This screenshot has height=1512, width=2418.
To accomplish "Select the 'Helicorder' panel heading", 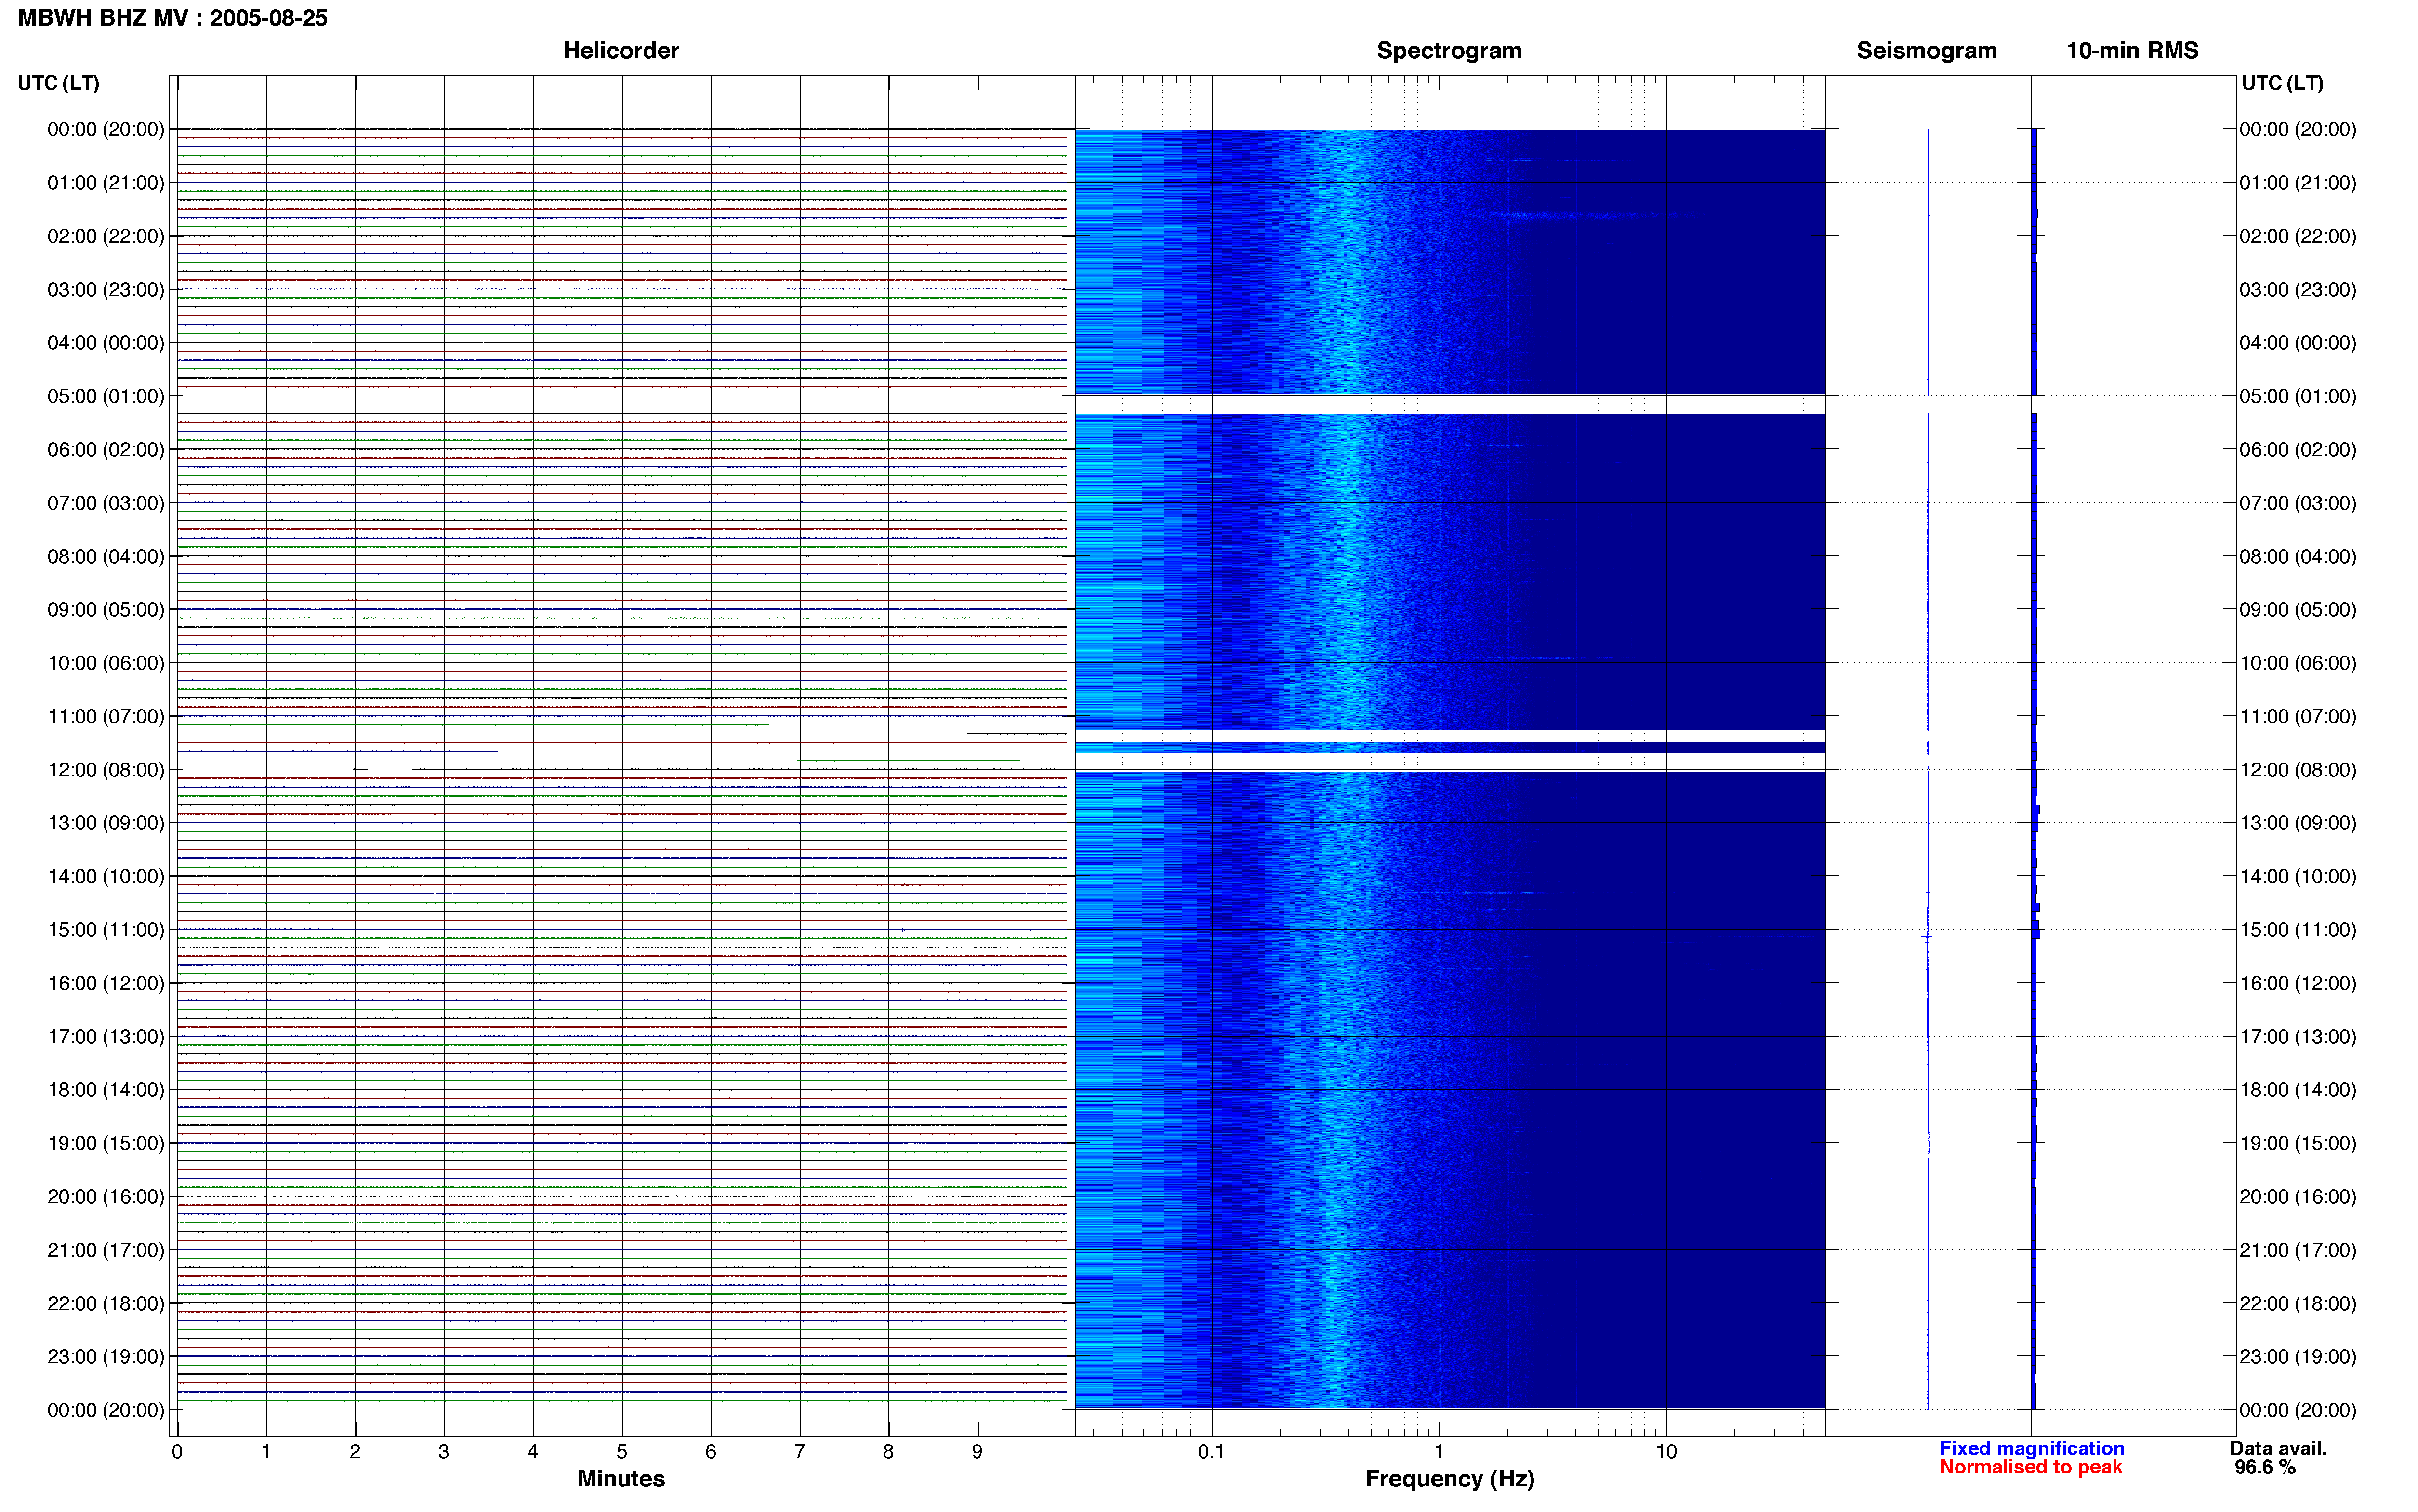I will [x=621, y=51].
